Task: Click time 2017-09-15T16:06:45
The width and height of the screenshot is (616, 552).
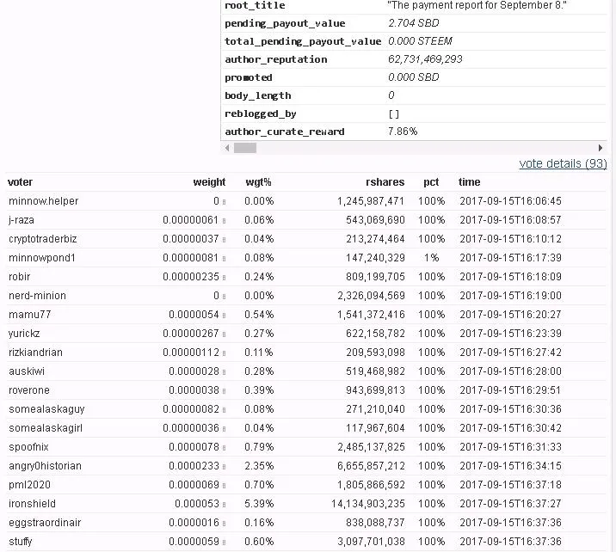Action: [510, 201]
